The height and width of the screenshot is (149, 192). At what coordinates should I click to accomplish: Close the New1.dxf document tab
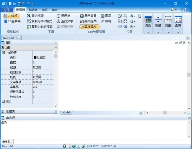click(x=18, y=38)
